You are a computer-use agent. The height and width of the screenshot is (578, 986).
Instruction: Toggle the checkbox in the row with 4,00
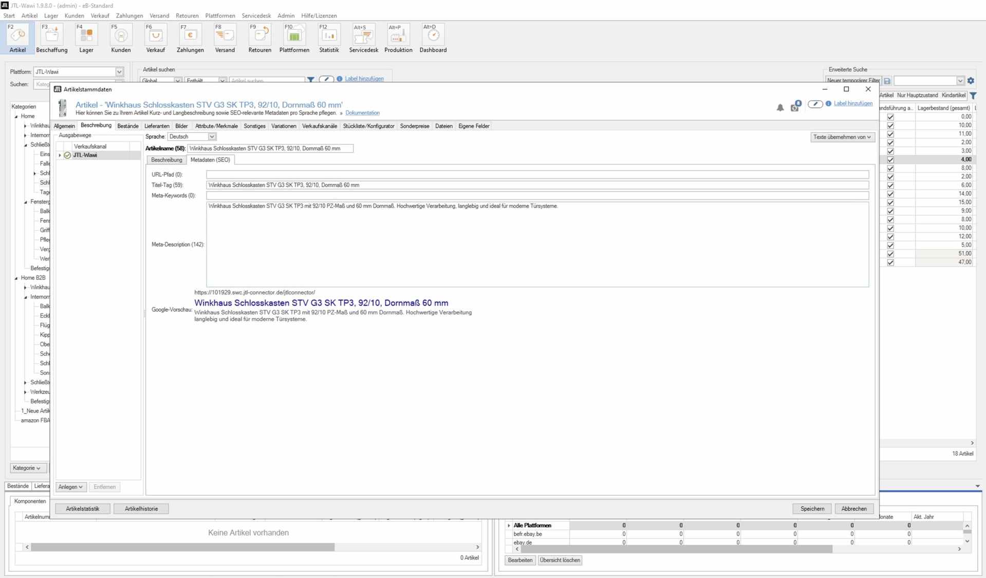point(890,160)
